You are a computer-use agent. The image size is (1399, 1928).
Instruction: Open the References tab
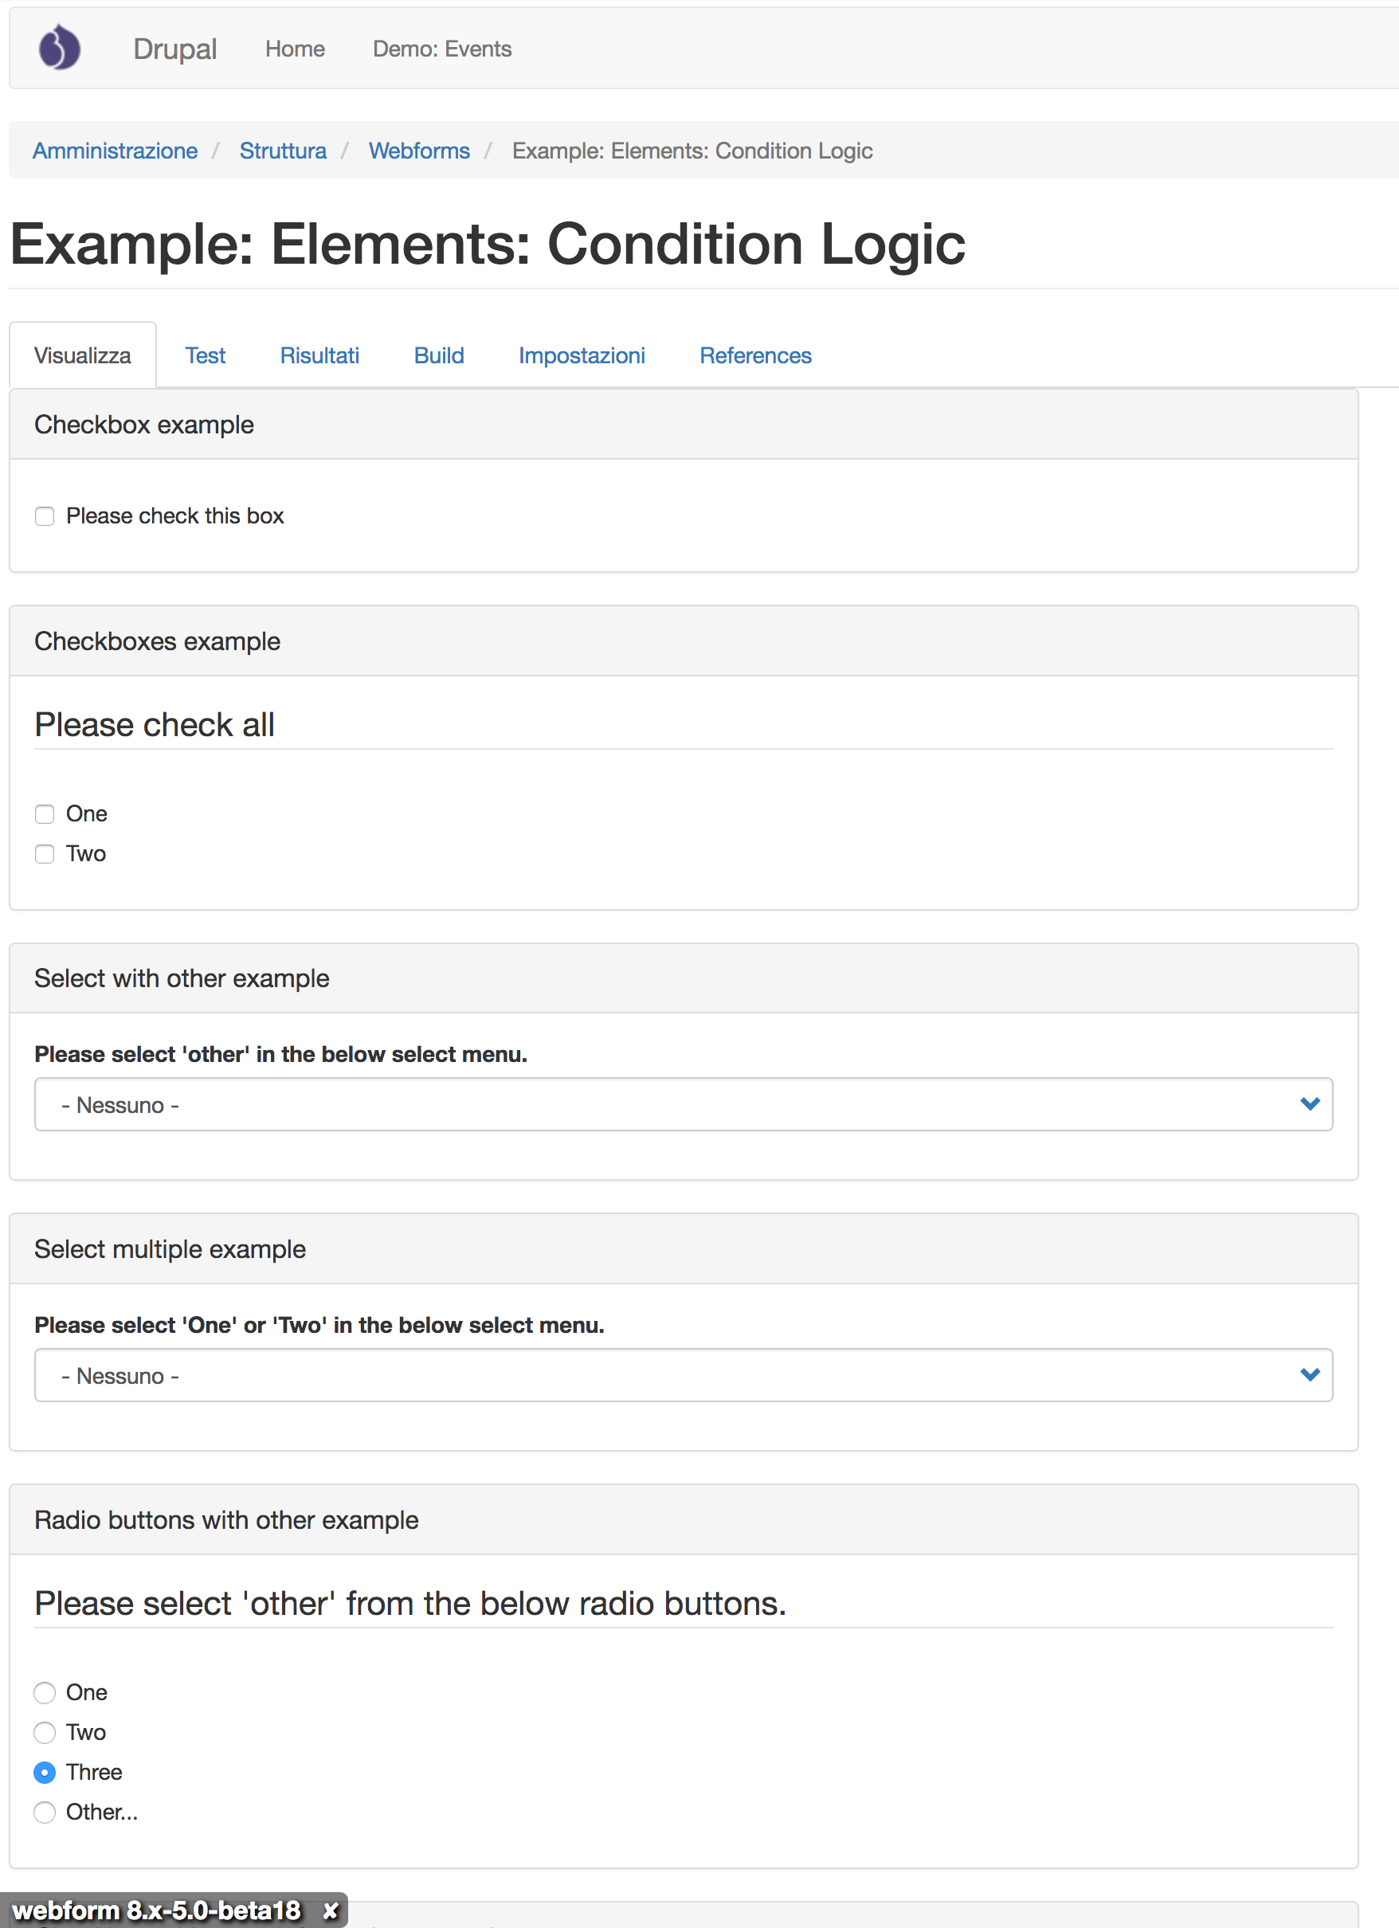[x=755, y=355]
